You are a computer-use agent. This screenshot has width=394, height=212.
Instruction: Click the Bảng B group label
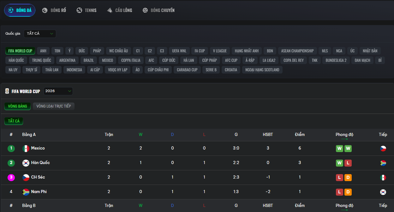click(x=29, y=206)
